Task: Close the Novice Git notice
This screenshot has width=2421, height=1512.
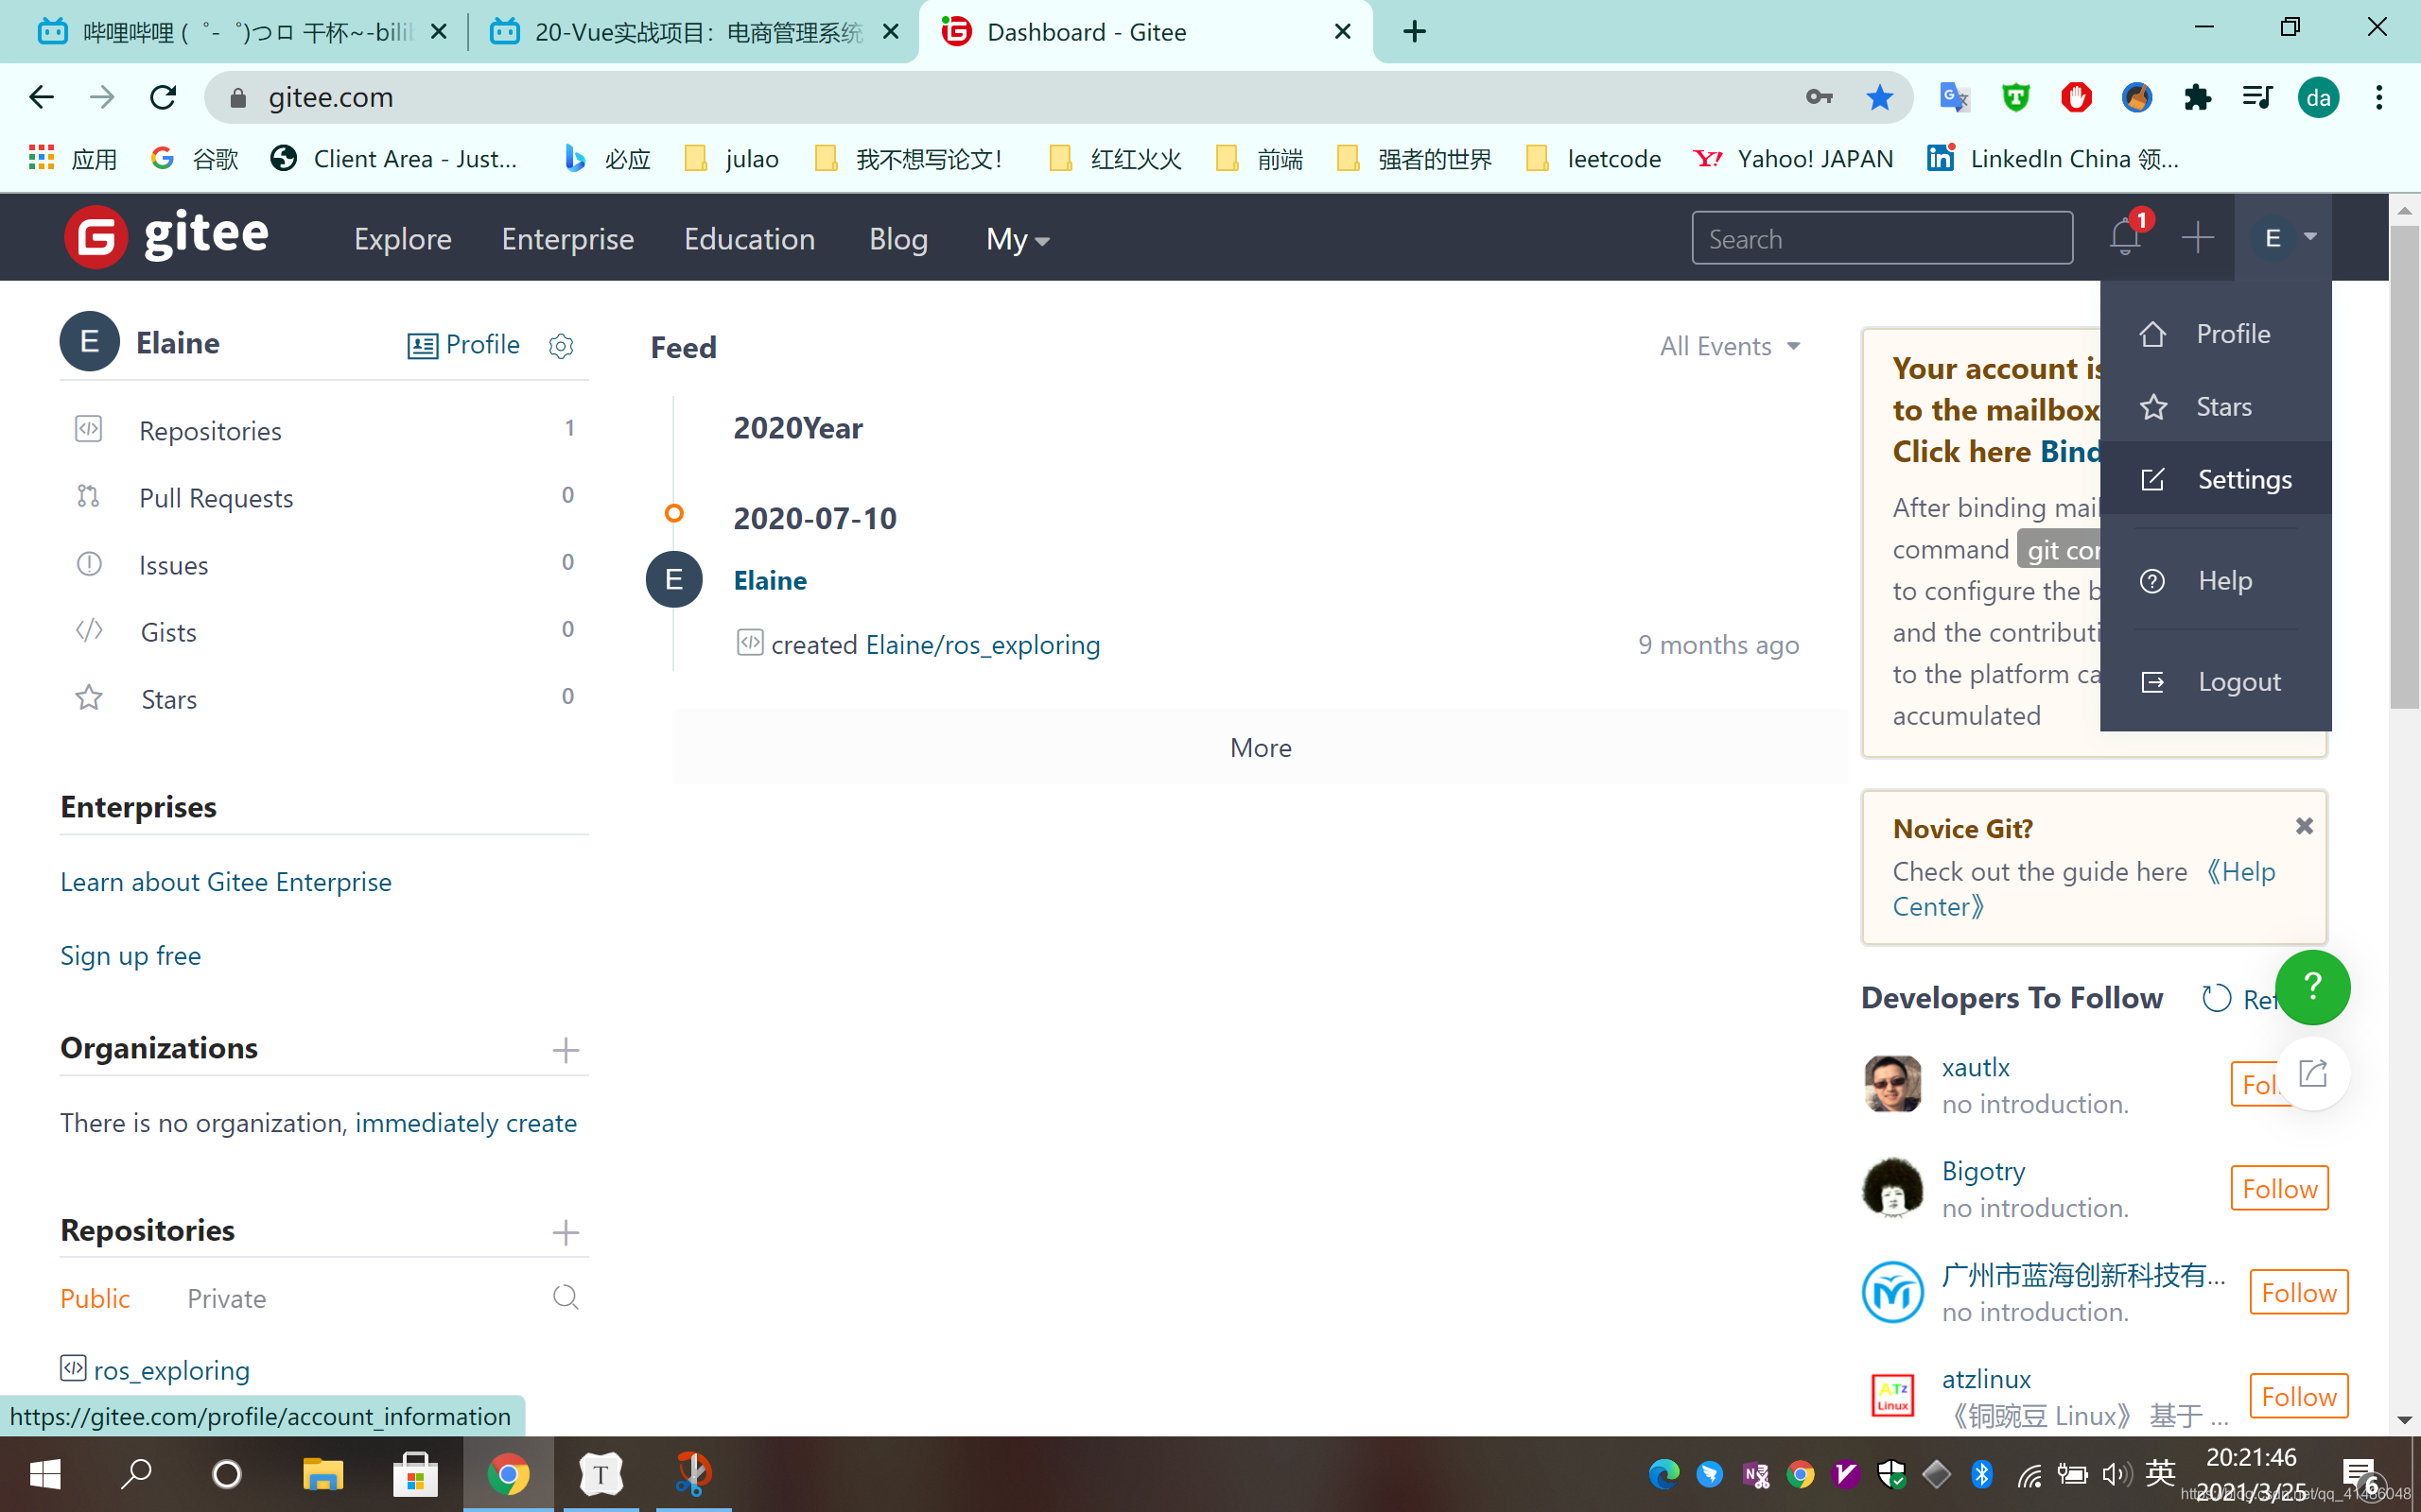Action: [x=2304, y=826]
